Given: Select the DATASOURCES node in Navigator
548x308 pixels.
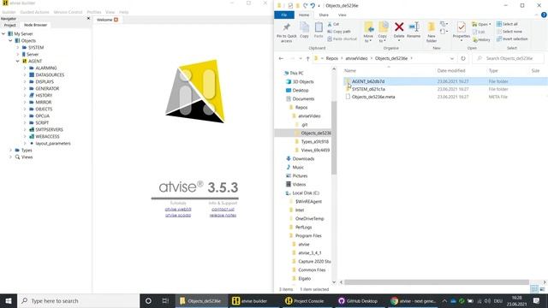Looking at the screenshot, I should click(50, 74).
